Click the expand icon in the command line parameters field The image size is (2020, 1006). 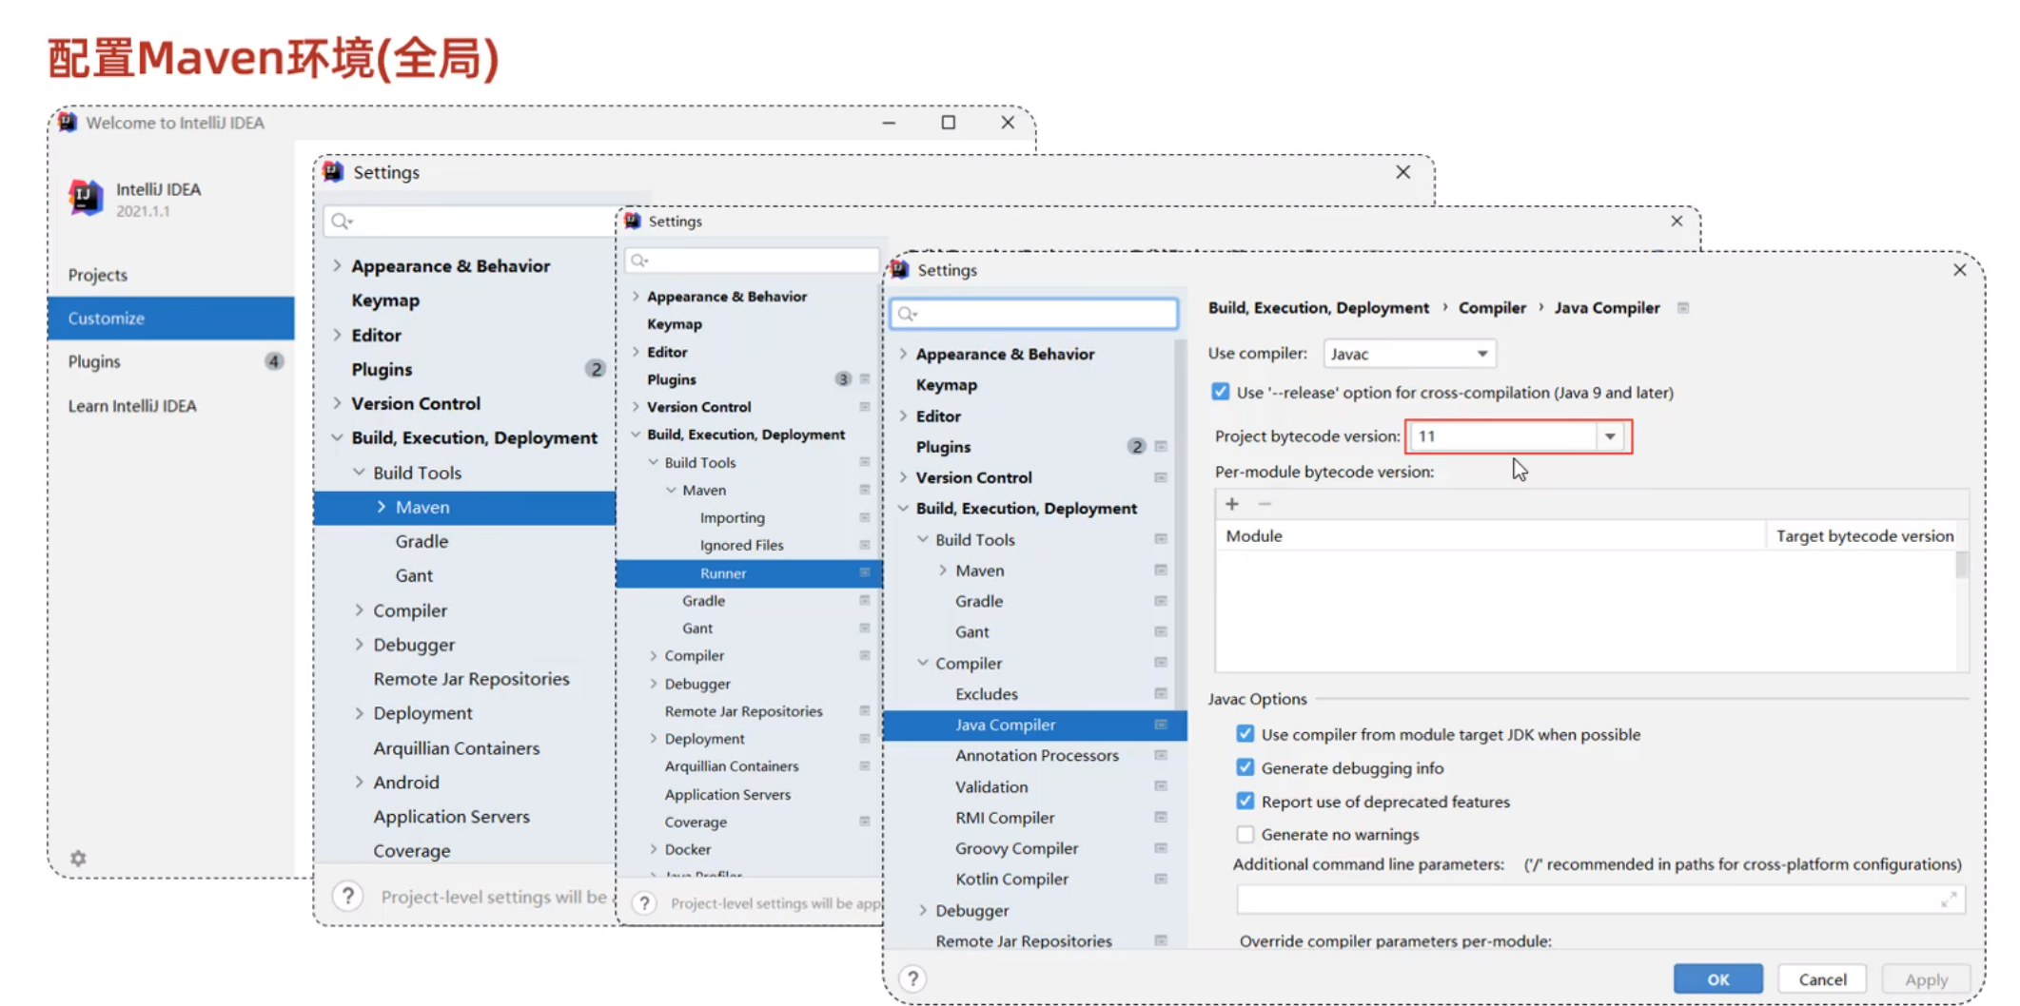coord(1953,899)
